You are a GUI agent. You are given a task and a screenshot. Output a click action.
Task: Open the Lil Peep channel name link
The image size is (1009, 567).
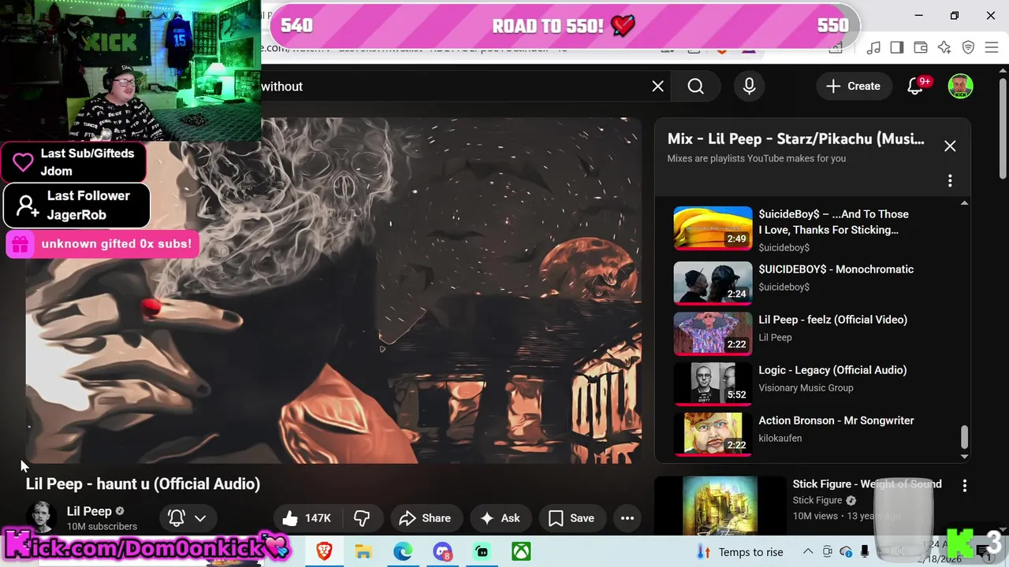point(89,511)
